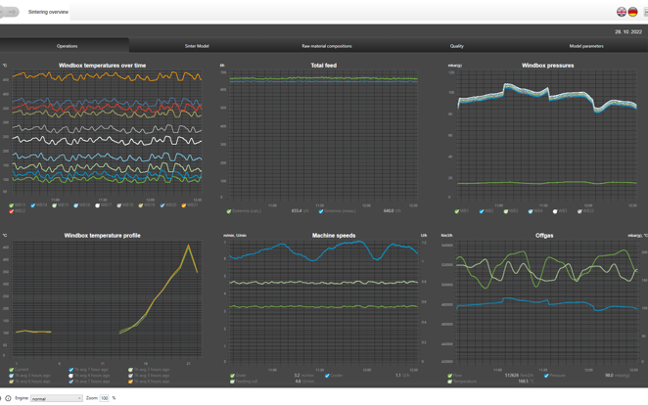Toggle WB13 series in windbox temperatures legend
The image size is (648, 405).
tap(12, 205)
